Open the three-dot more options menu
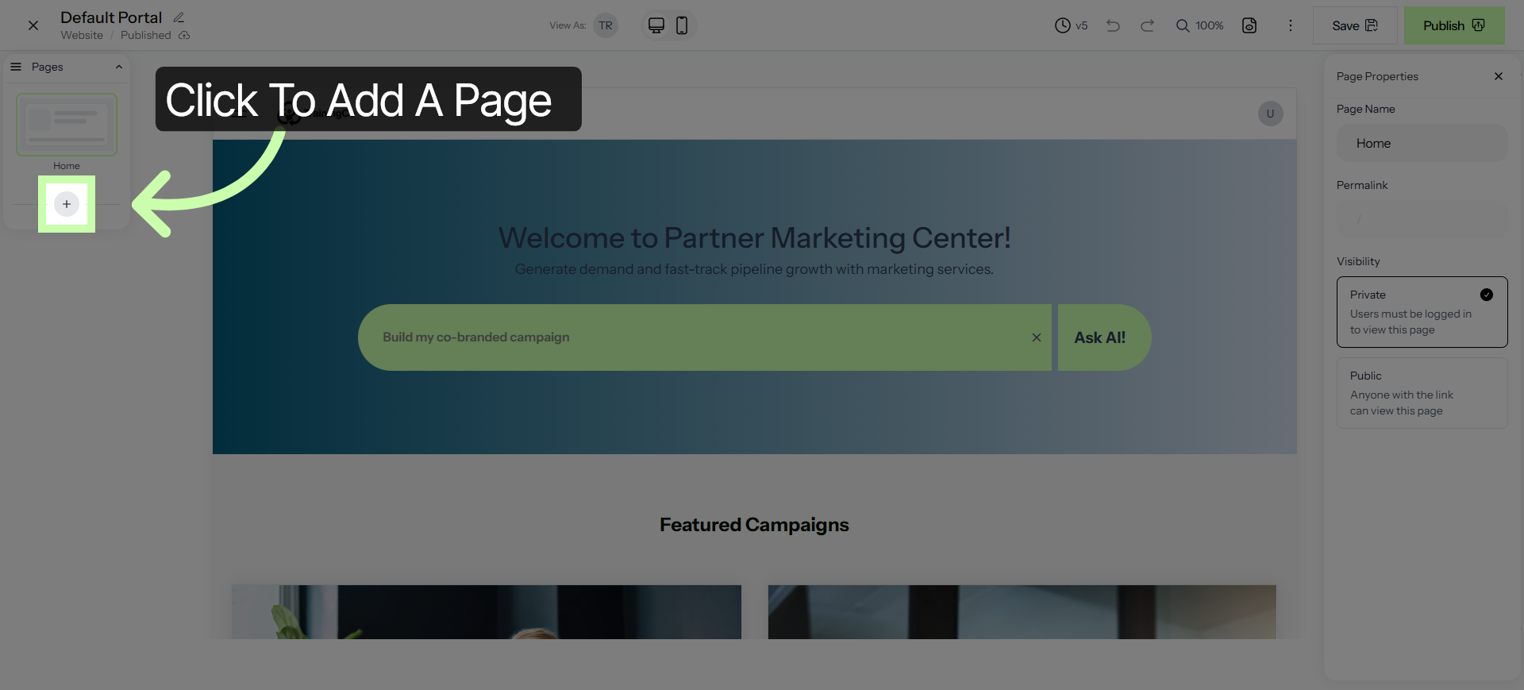Image resolution: width=1524 pixels, height=690 pixels. click(x=1291, y=25)
